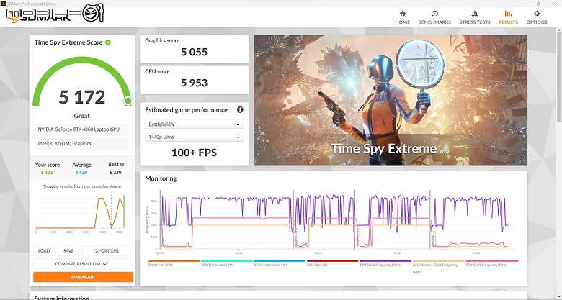
Task: Toggle GPU Memory Clock Frequency legend series
Action: 438,266
